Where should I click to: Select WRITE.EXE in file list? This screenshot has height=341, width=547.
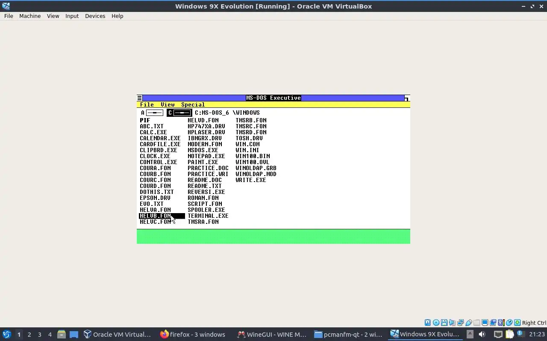point(251,180)
